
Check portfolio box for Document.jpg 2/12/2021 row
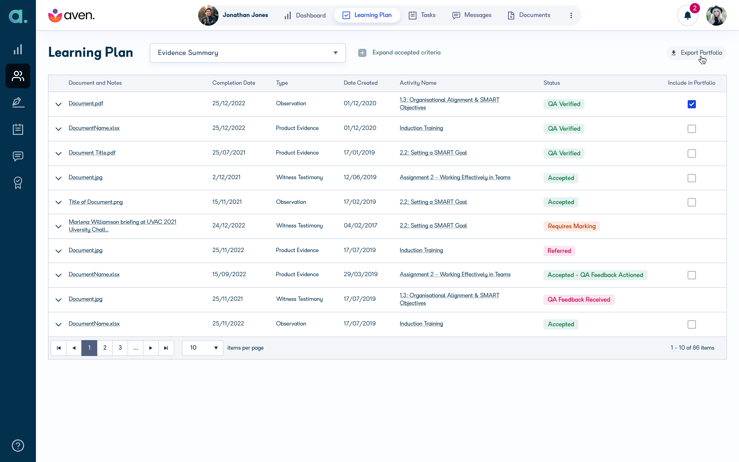(x=692, y=178)
